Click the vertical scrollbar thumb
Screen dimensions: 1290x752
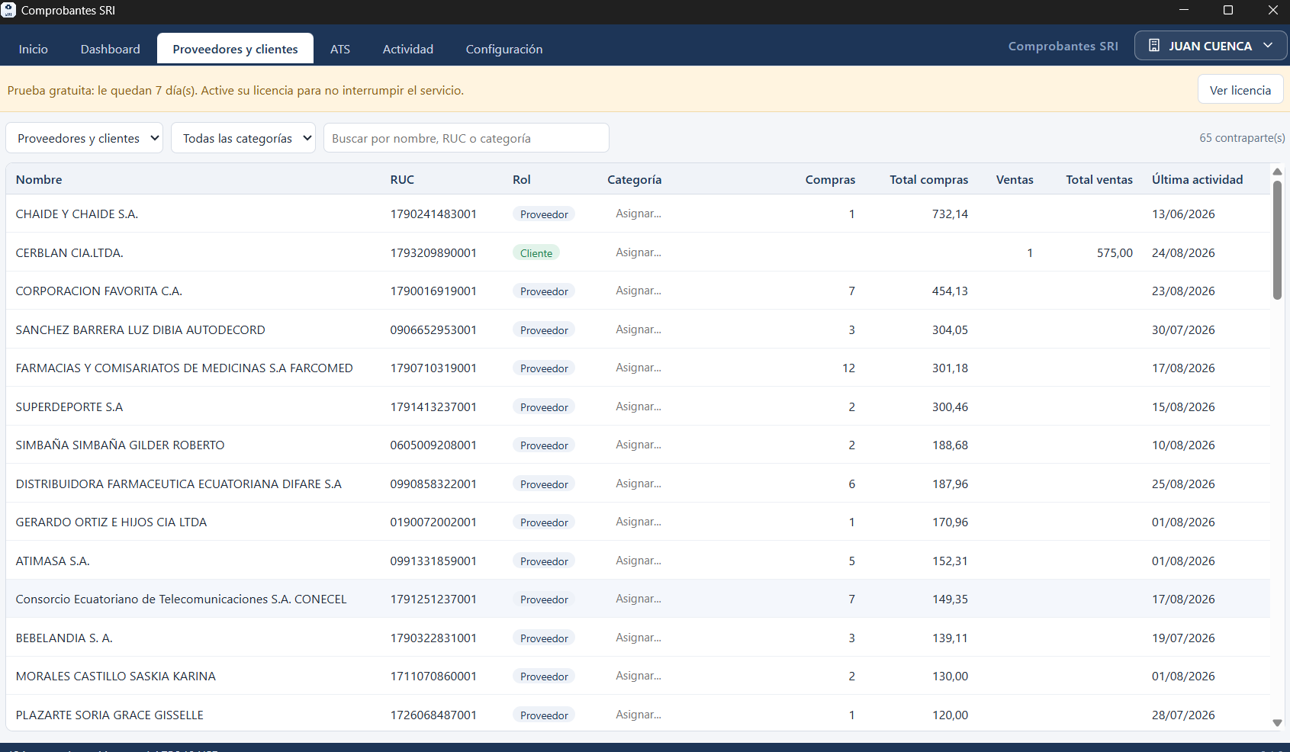tap(1277, 240)
